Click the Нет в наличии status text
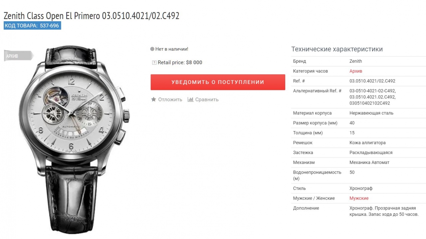 tap(172, 49)
